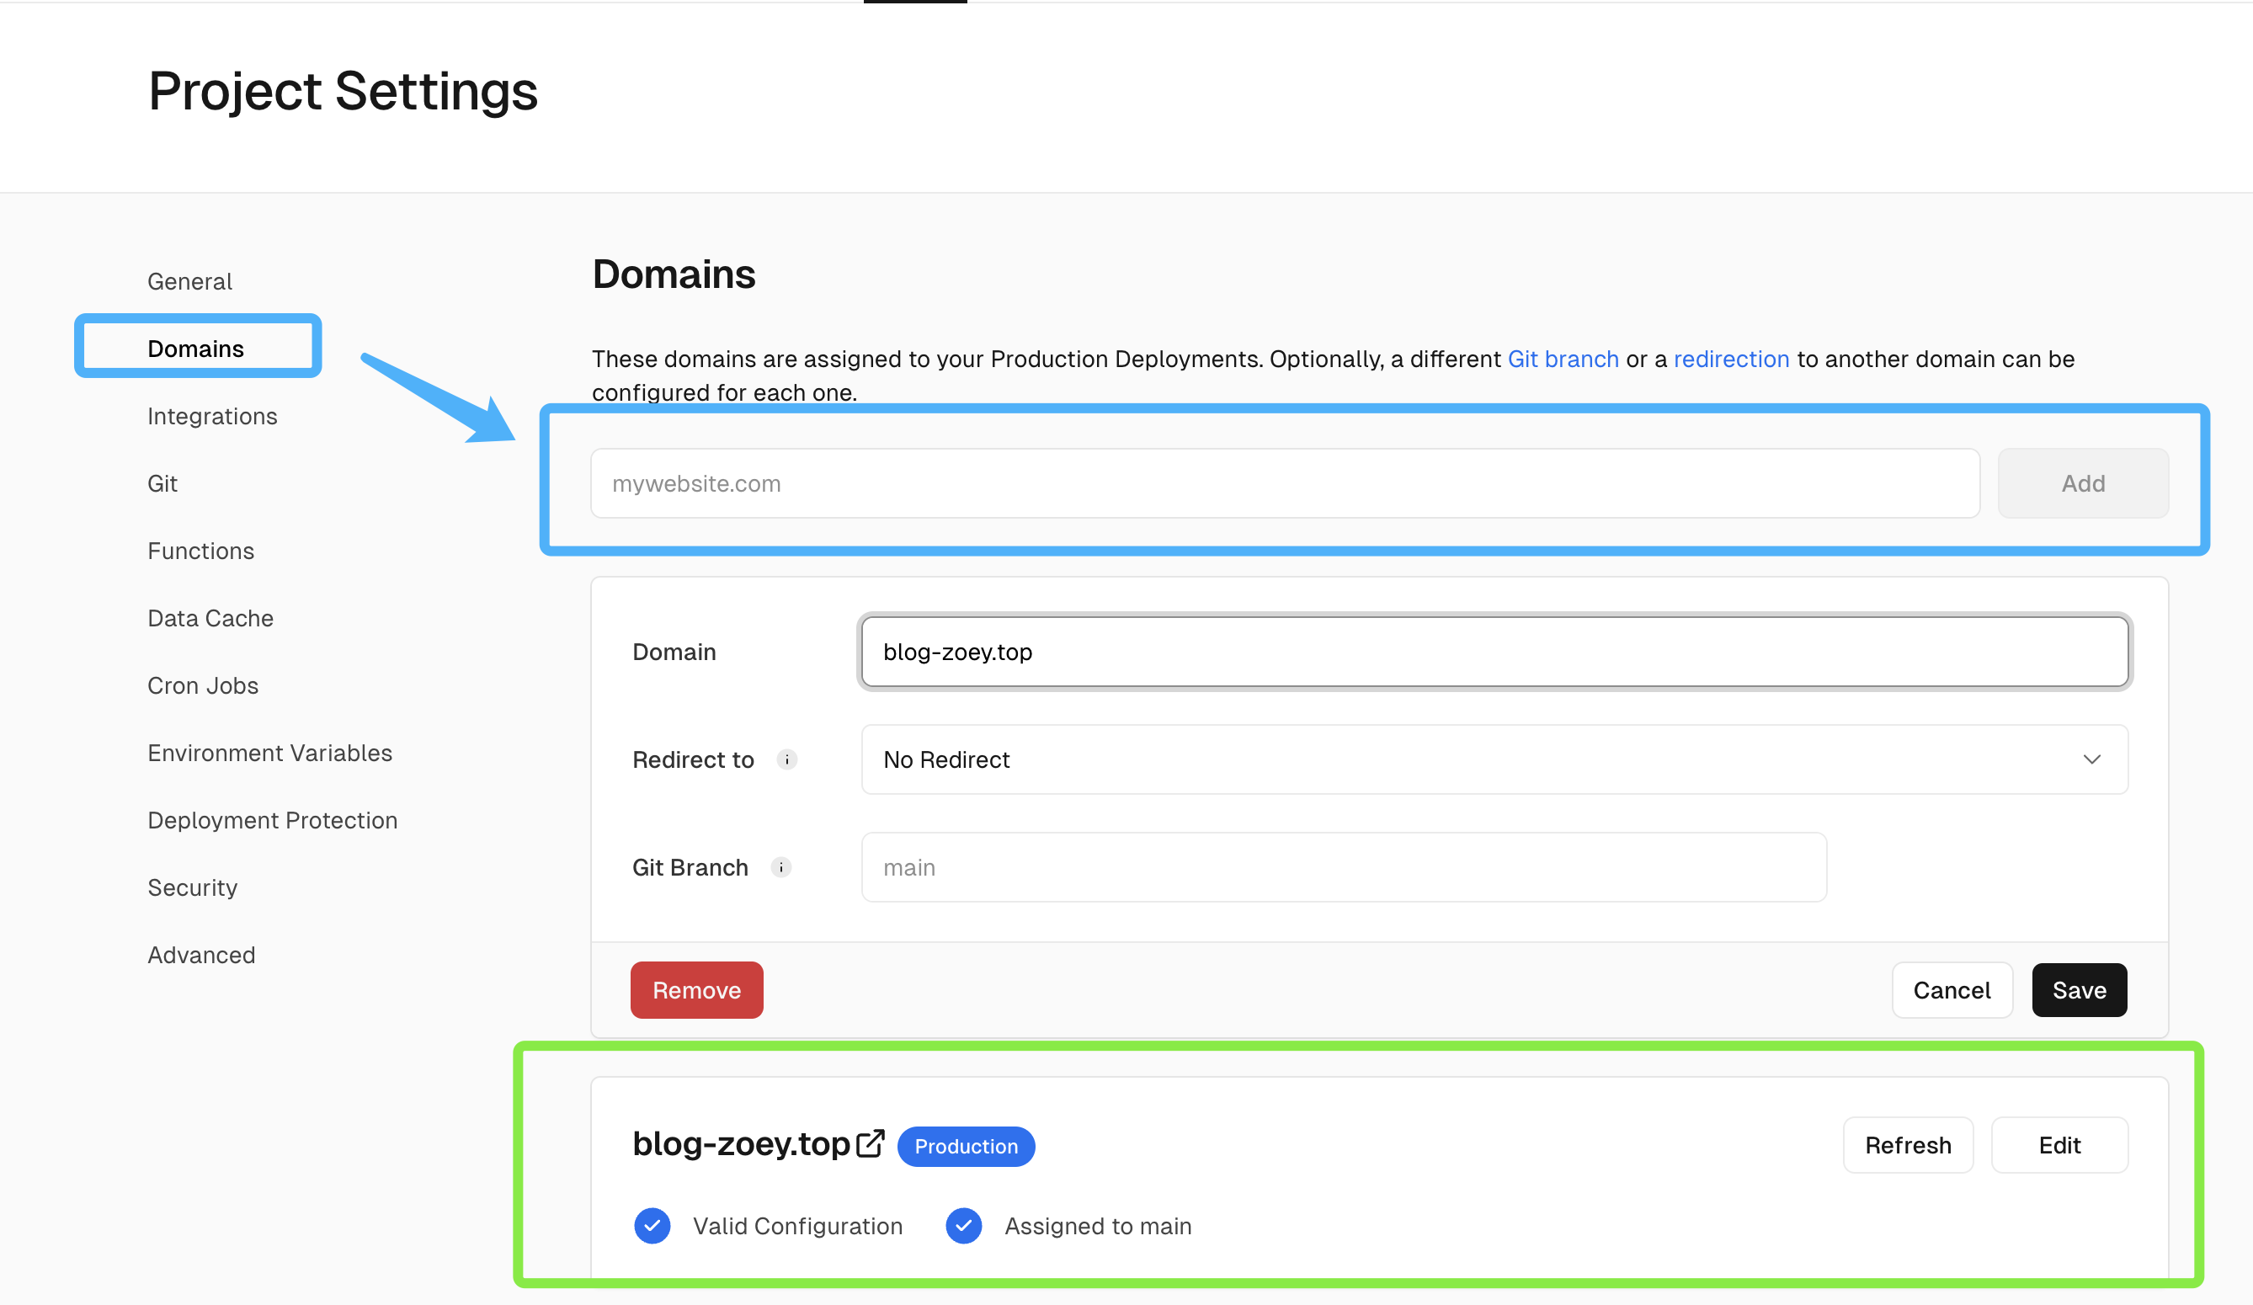Expand the Domains section in sidebar
This screenshot has width=2253, height=1305.
pyautogui.click(x=195, y=348)
